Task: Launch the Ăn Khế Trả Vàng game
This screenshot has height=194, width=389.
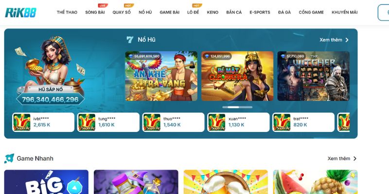Action: coord(161,76)
